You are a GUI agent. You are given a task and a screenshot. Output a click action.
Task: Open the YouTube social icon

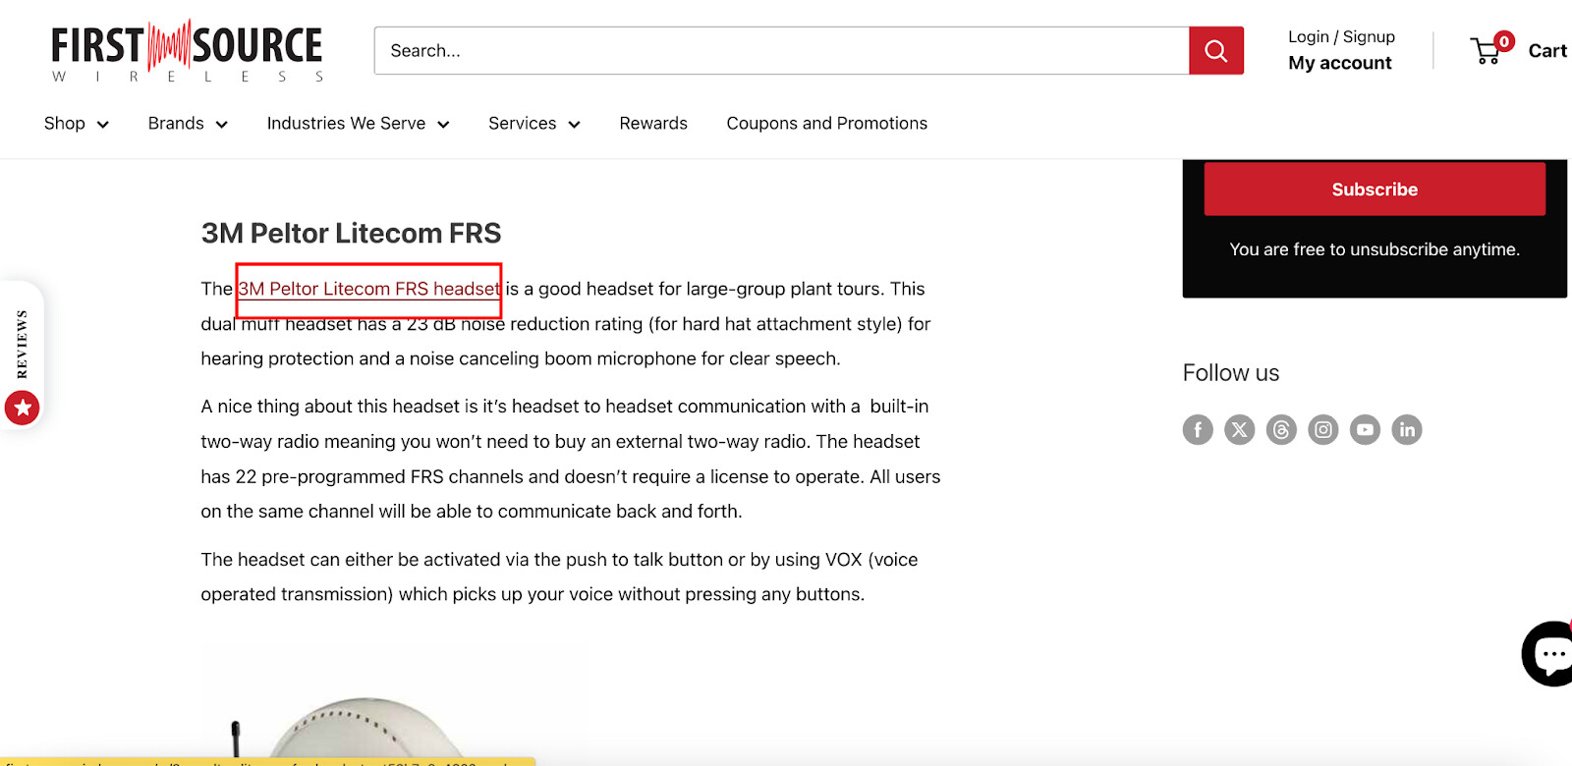[1365, 429]
